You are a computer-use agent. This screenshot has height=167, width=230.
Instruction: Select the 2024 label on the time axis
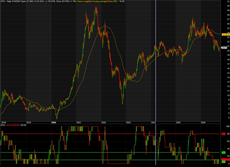coord(153,122)
